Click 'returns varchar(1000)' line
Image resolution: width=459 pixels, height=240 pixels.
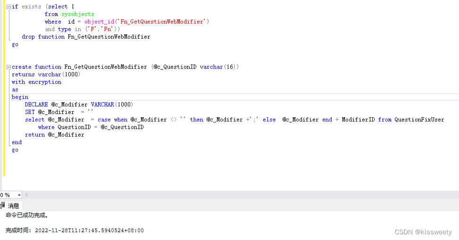(x=46, y=74)
